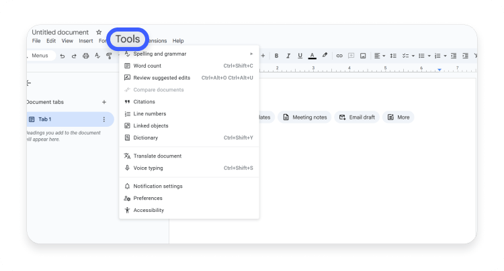Click the Undo arrow icon
This screenshot has width=504, height=271.
(x=62, y=56)
